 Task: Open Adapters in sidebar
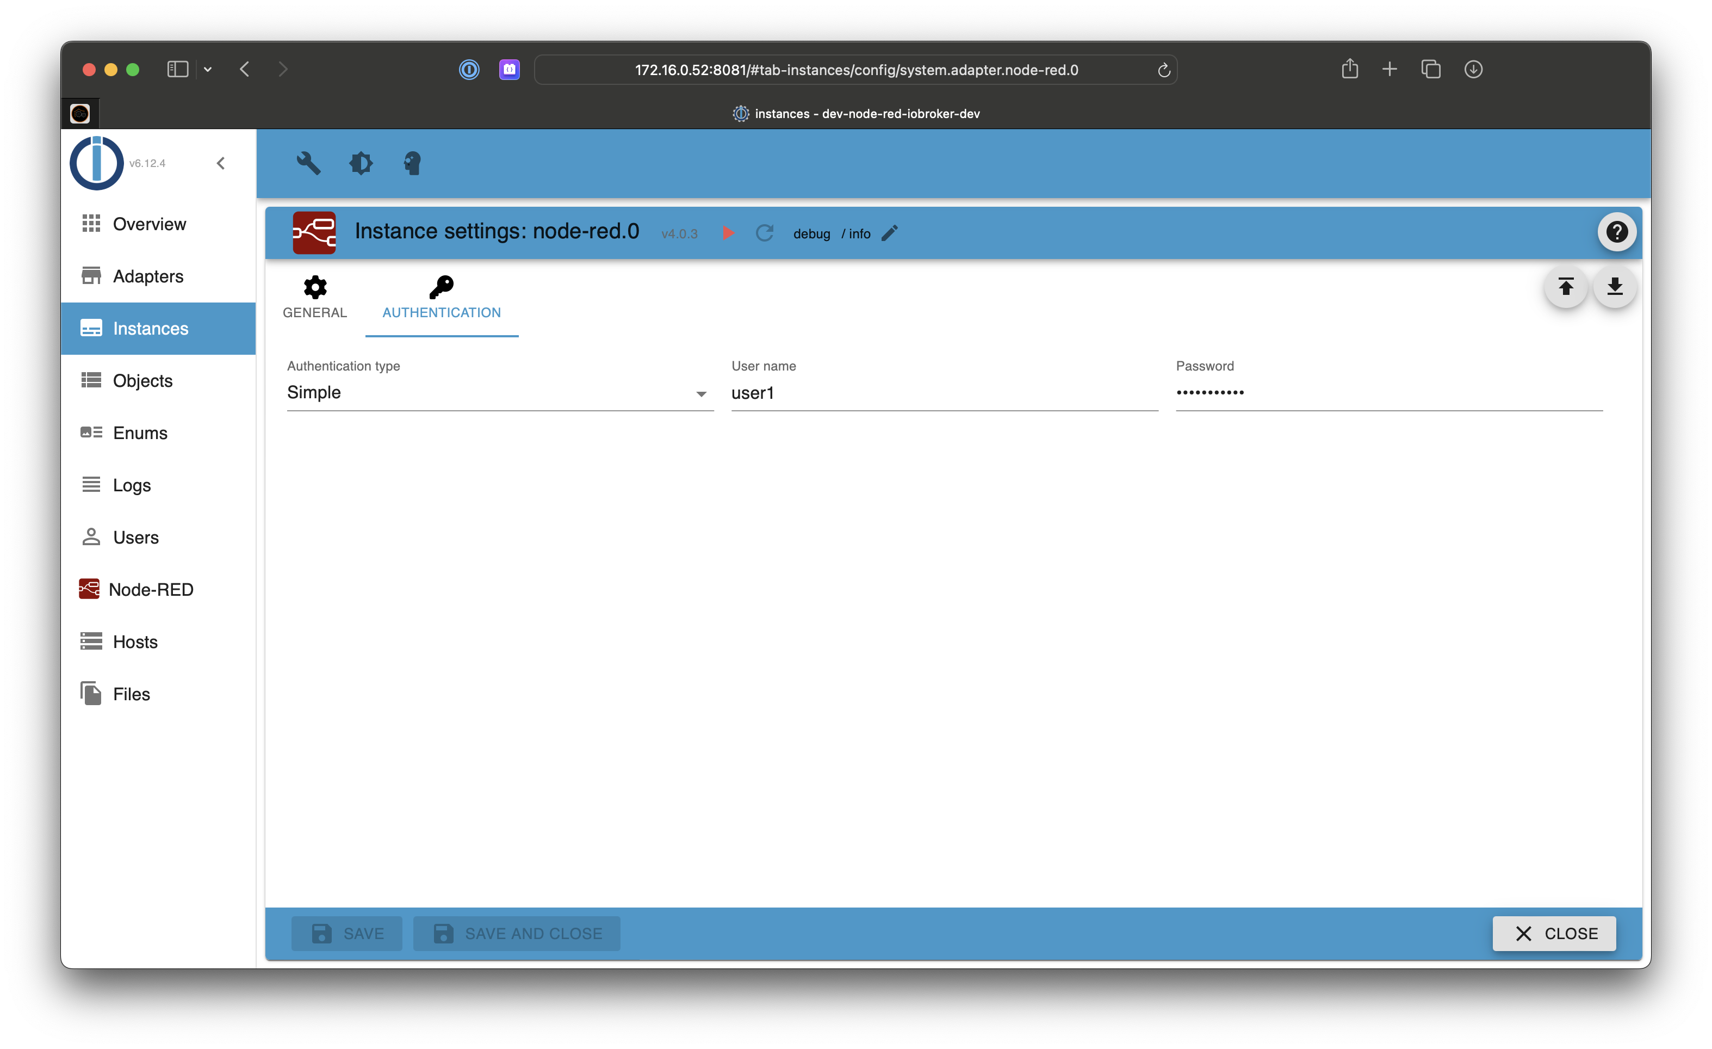coord(158,276)
